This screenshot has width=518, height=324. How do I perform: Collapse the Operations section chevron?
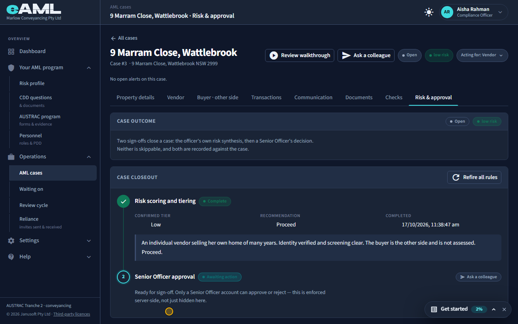89,157
